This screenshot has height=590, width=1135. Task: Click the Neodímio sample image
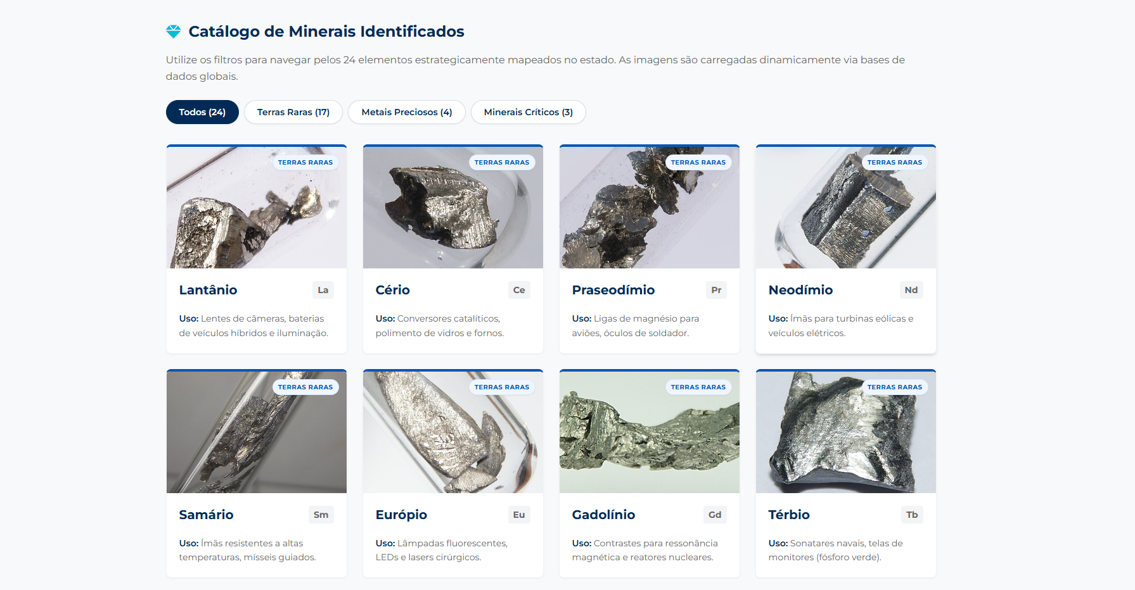[x=846, y=208]
